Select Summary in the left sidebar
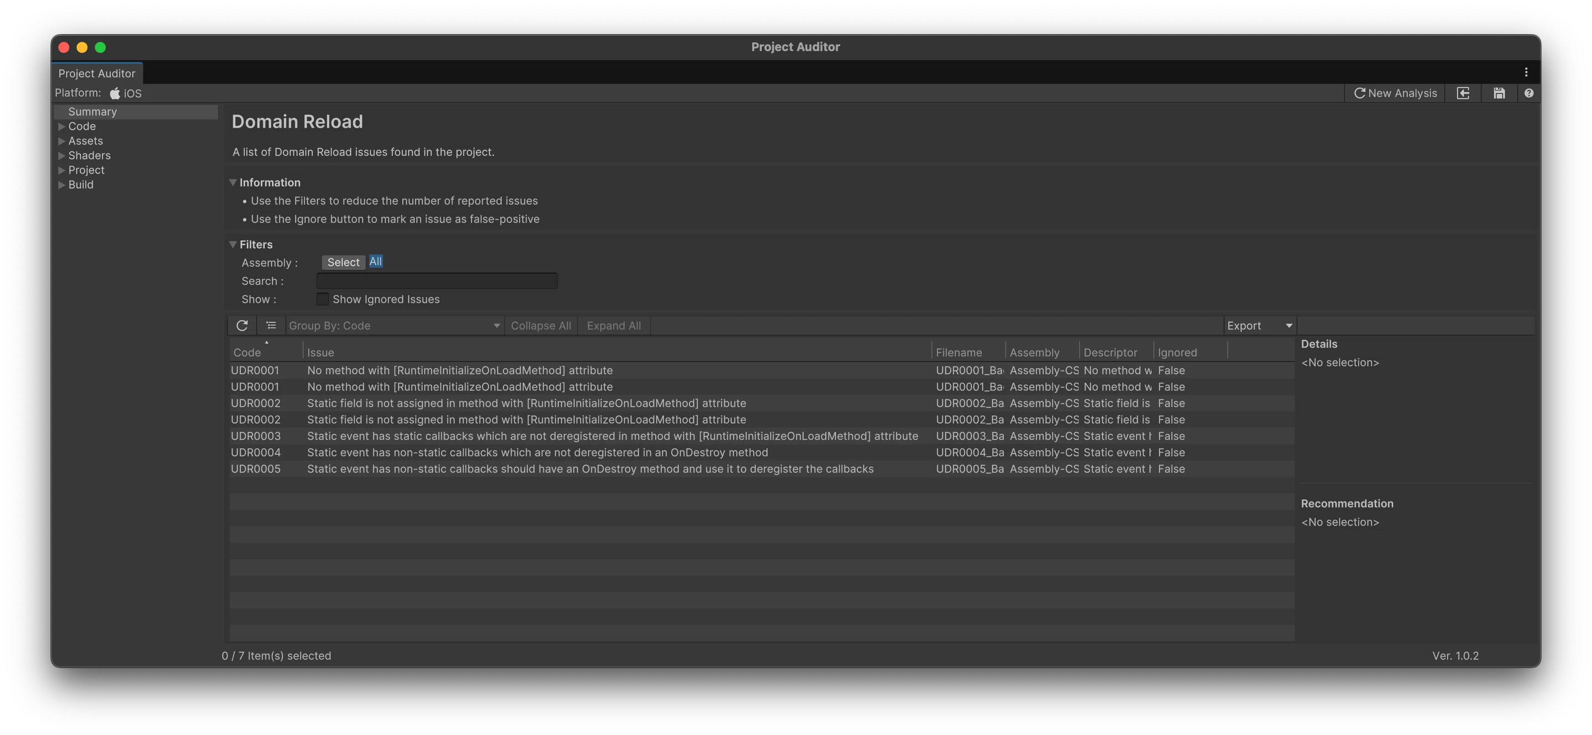This screenshot has height=735, width=1592. [93, 111]
